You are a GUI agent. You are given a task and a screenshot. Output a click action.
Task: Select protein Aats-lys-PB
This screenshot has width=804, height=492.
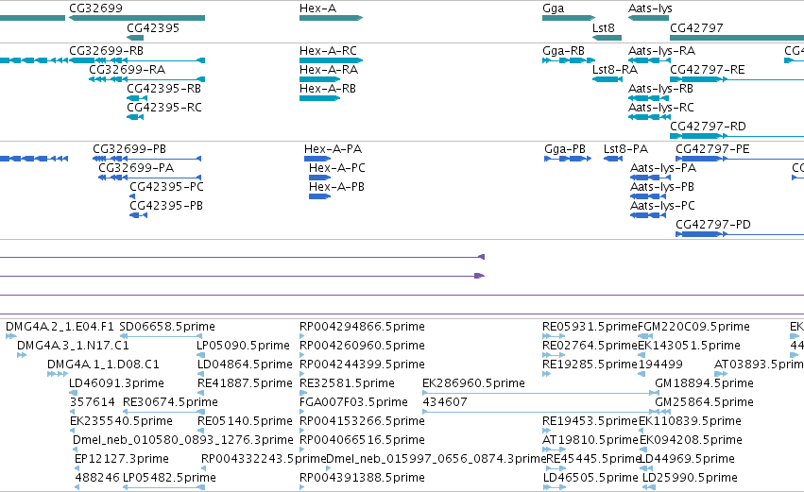(662, 187)
